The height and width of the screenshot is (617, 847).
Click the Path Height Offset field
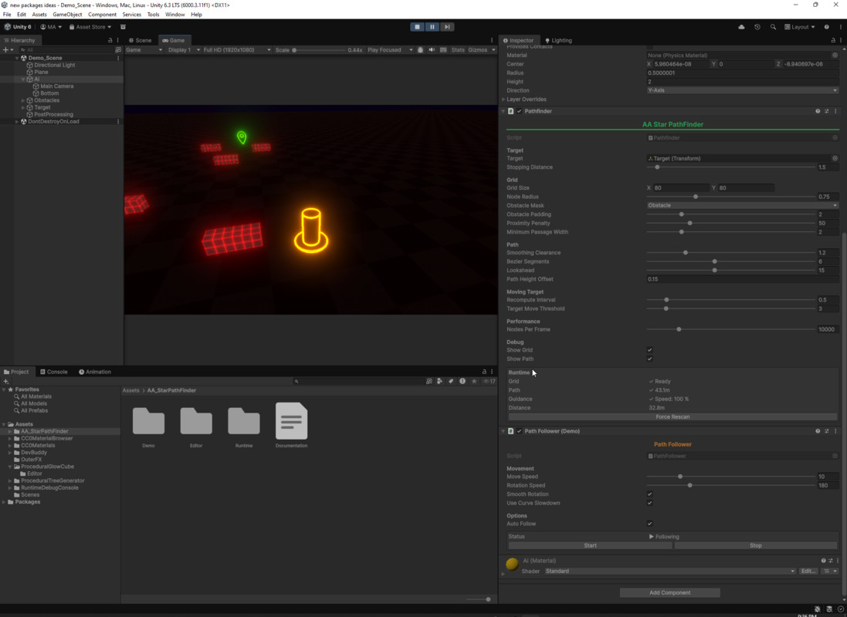pyautogui.click(x=742, y=279)
